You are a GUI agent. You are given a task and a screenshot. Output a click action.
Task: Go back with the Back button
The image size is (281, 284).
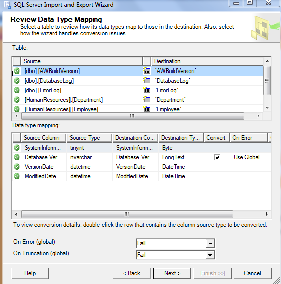[x=132, y=273]
